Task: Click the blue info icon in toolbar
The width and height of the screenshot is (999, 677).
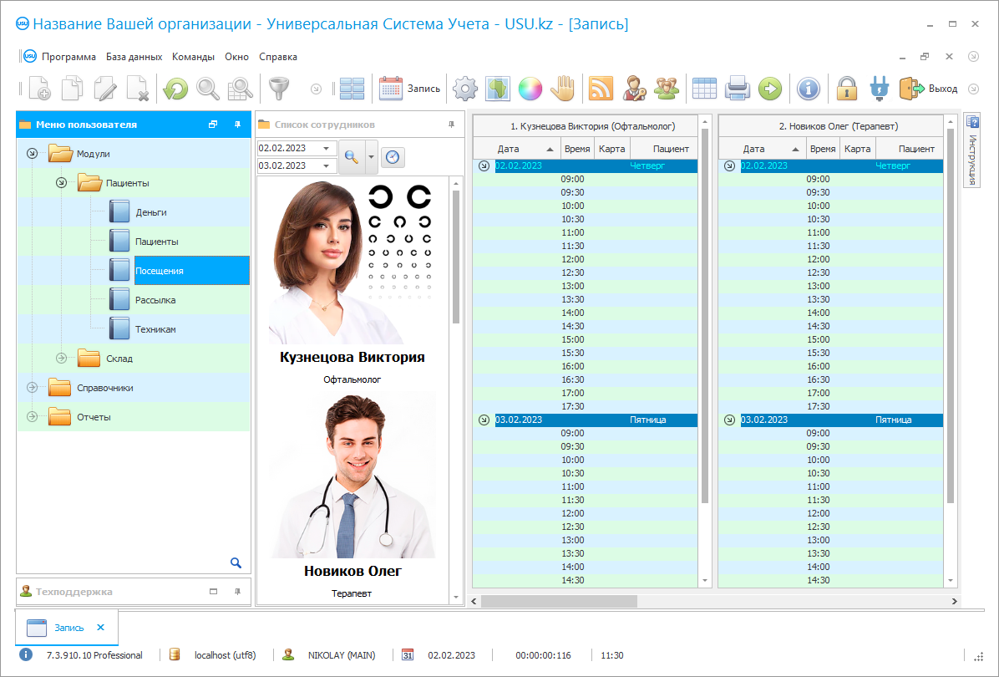Action: (x=808, y=89)
